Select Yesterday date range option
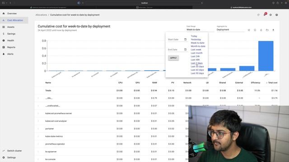 (196, 40)
